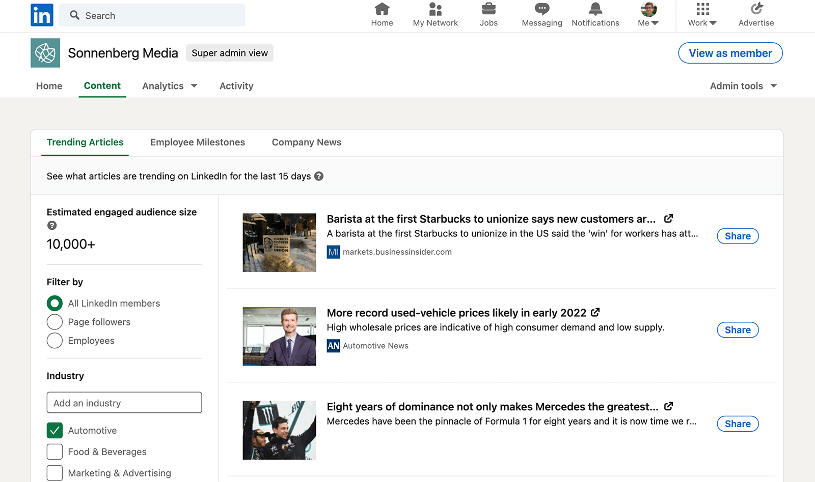
Task: Open the Activity tab
Action: (x=236, y=86)
